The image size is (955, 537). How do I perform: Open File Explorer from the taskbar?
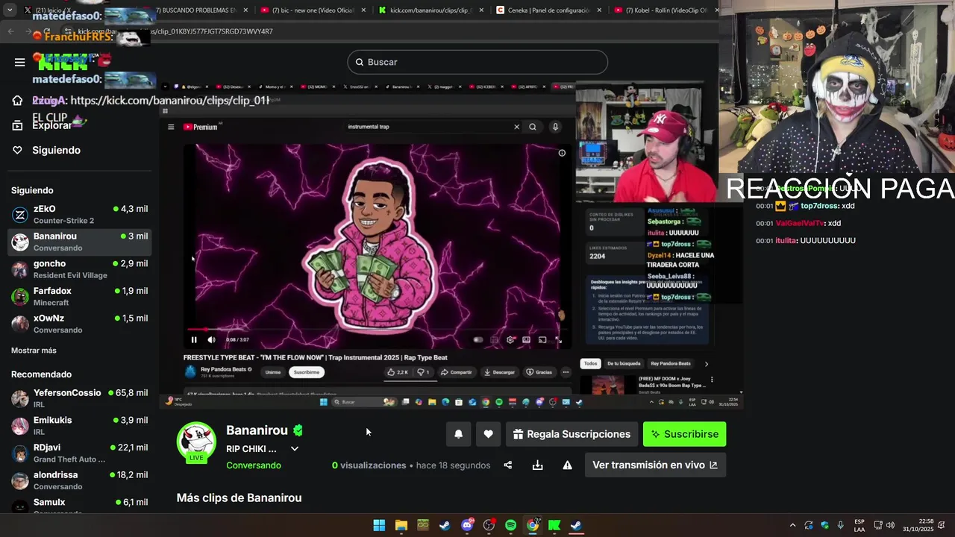click(x=401, y=525)
